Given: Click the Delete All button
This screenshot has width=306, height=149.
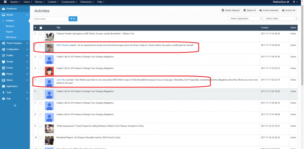Looking at the screenshot, I should (x=250, y=10).
